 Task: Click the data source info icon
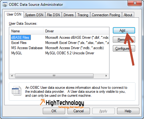pyautogui.click(x=17, y=91)
